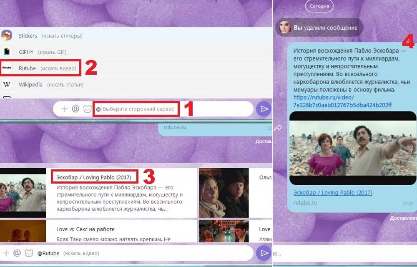Send message with upper purple send button
The image size is (417, 267).
264,109
